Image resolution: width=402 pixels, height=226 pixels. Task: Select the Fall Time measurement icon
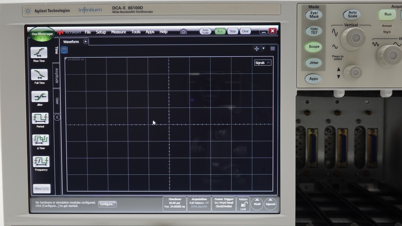[39, 74]
